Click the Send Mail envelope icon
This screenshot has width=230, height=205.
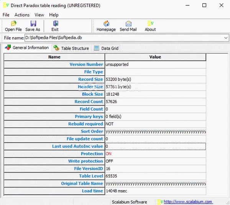pyautogui.click(x=128, y=24)
